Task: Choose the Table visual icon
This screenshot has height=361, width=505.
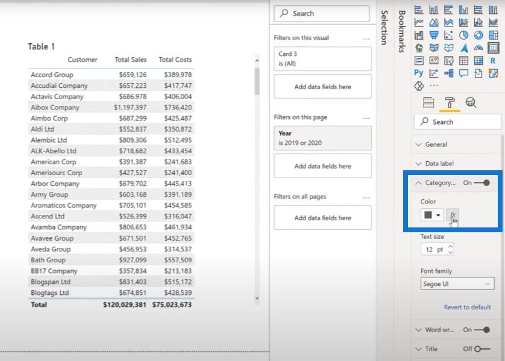Action: point(463,60)
